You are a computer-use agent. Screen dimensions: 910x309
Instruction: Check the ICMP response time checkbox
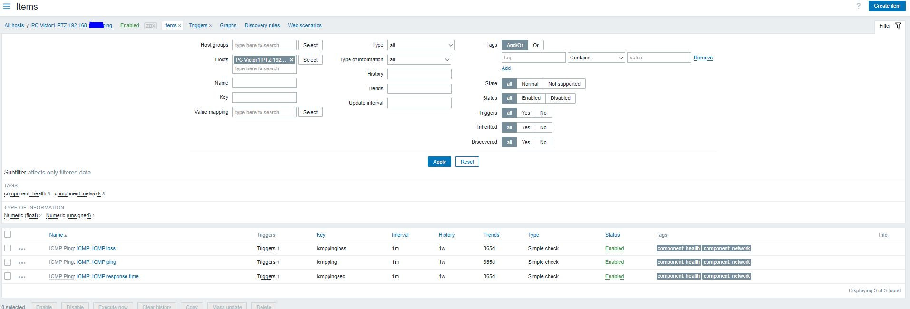(x=8, y=276)
